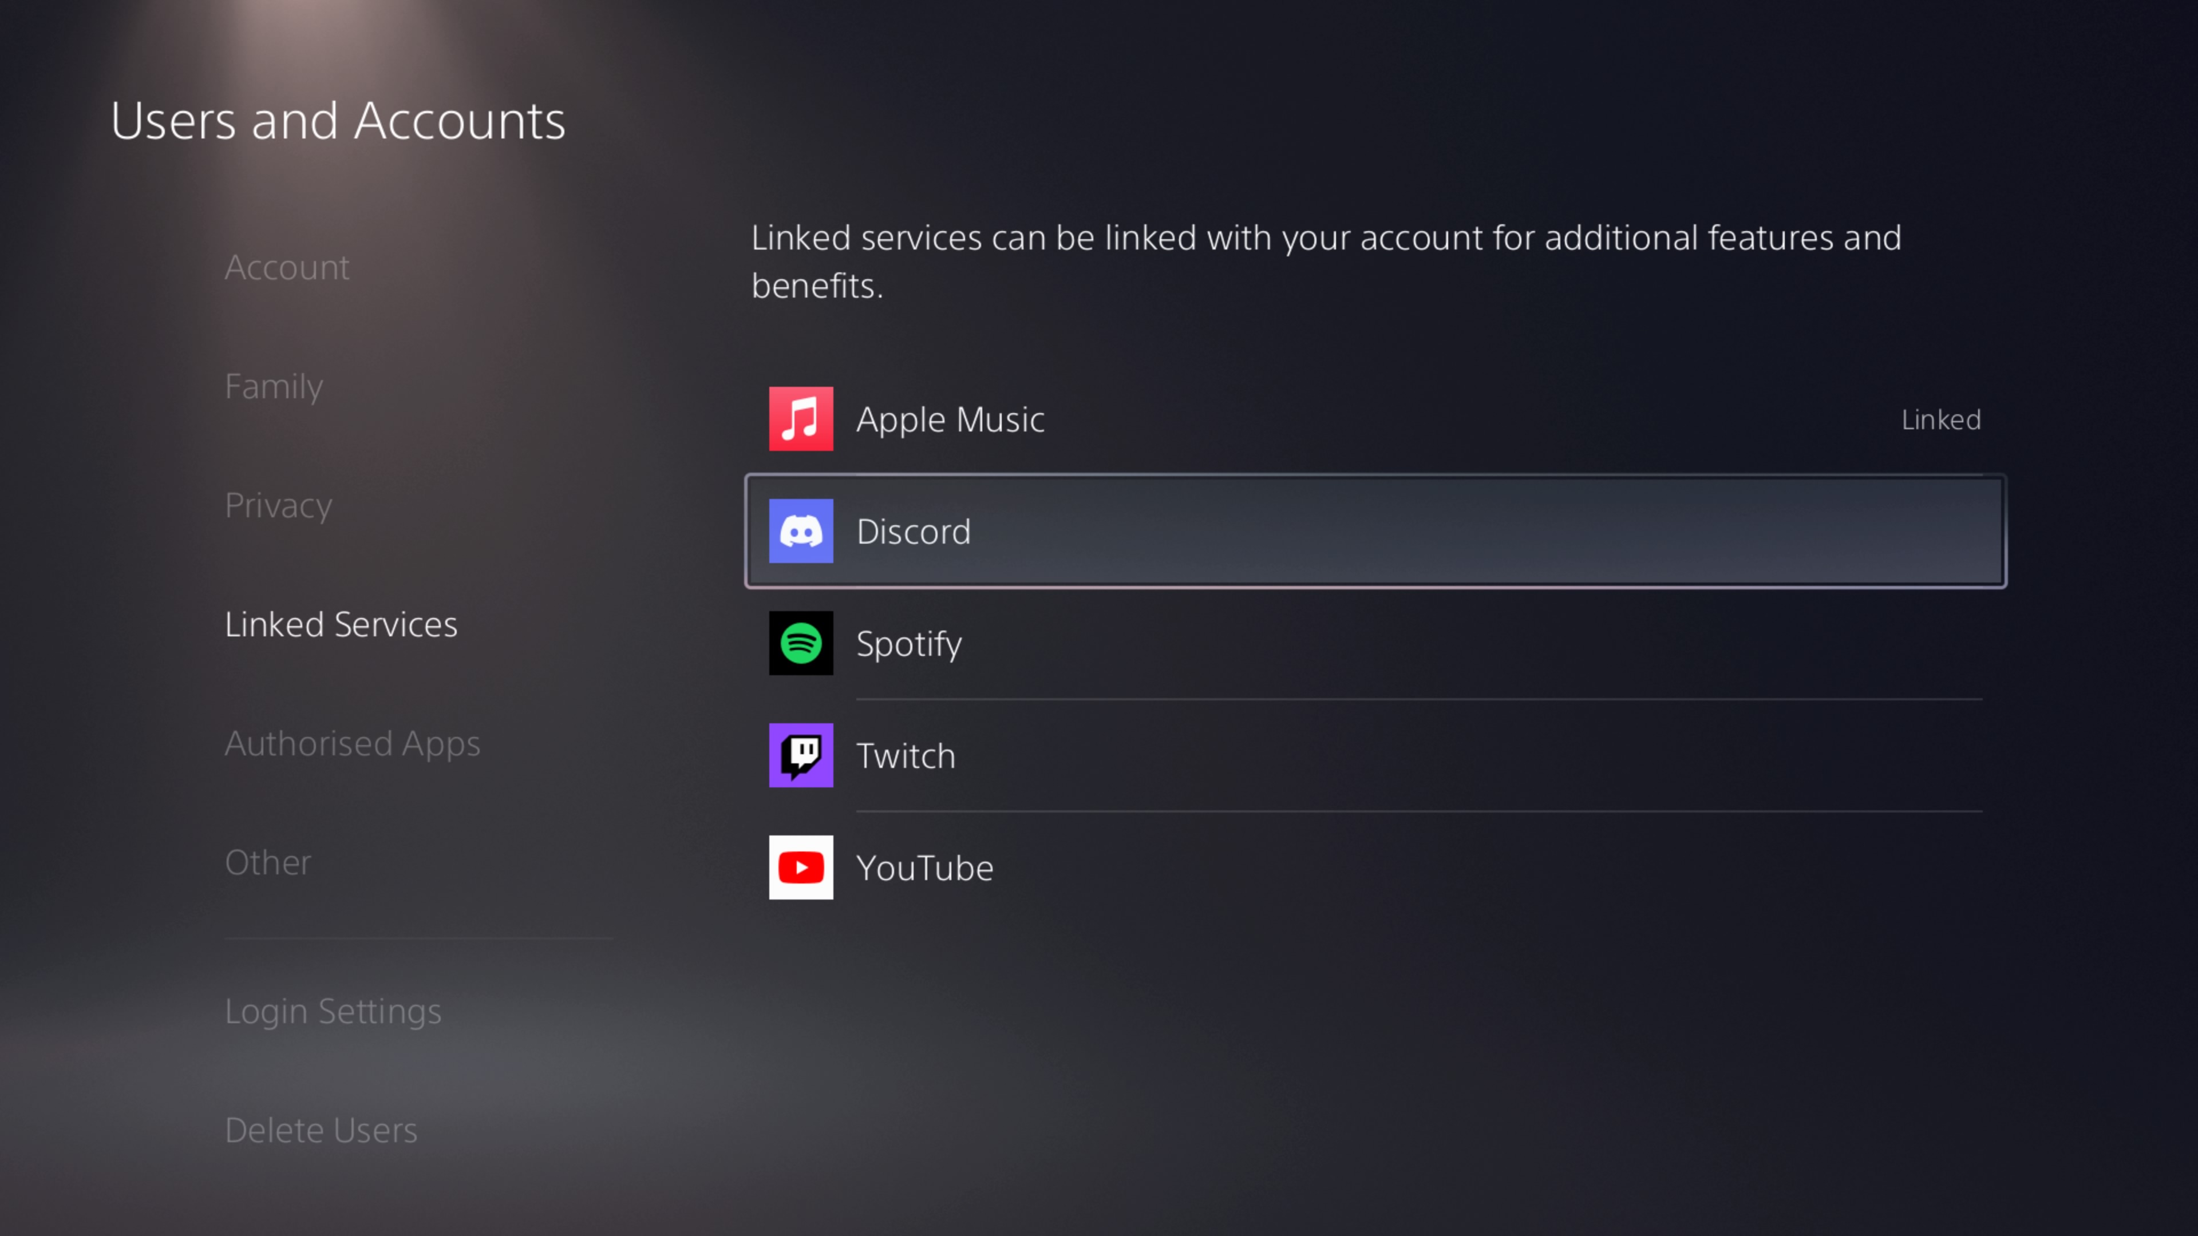Screen dimensions: 2198x1236
Task: Select the YouTube icon
Action: [800, 867]
